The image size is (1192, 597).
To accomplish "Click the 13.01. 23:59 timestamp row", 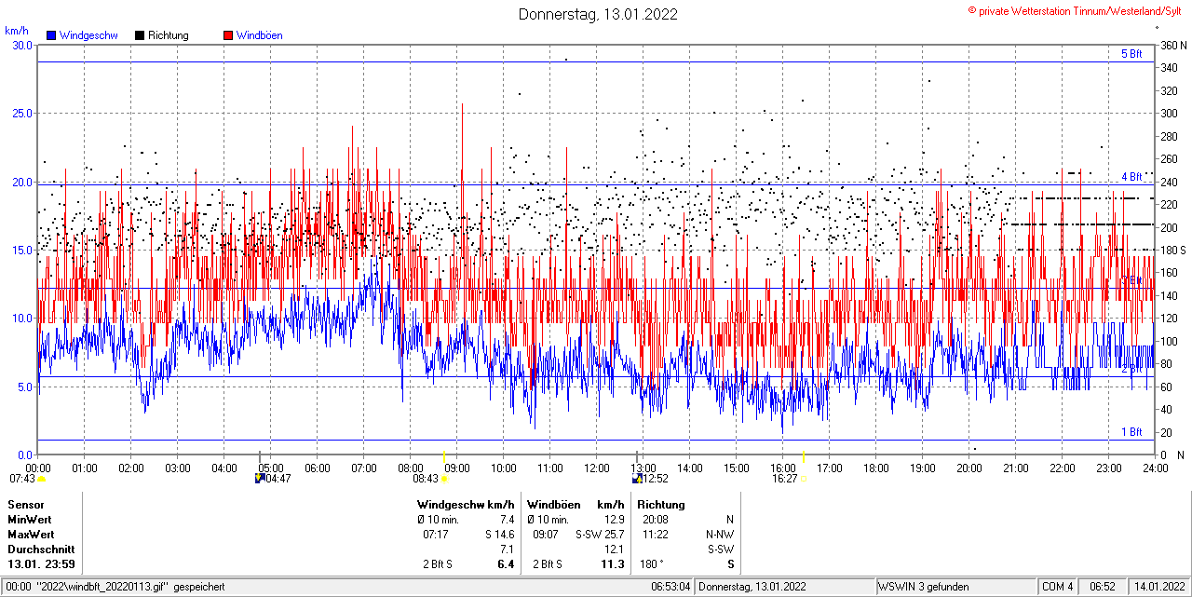I will pyautogui.click(x=41, y=564).
